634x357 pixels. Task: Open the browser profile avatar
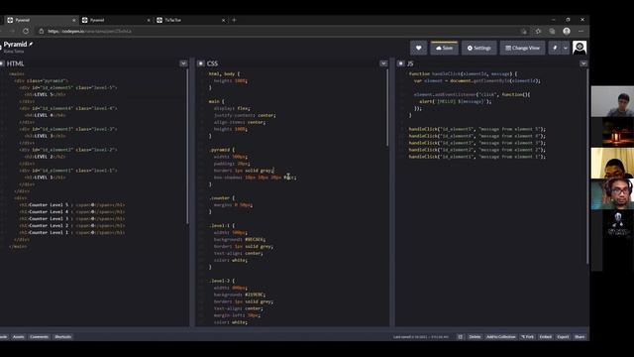point(567,31)
